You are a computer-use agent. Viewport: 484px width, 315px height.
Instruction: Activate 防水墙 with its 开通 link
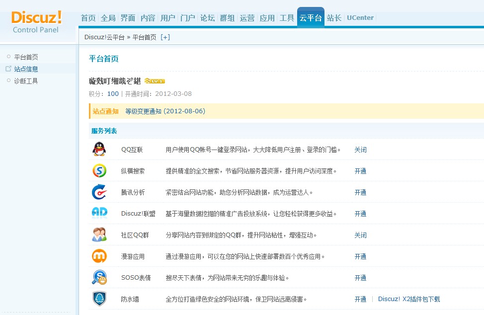[x=360, y=299]
